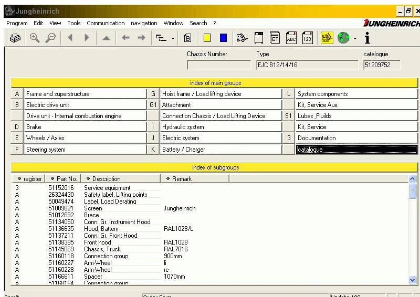This screenshot has width=420, height=297.
Task: Open the dropdown arrow beside globe icon
Action: [x=355, y=38]
